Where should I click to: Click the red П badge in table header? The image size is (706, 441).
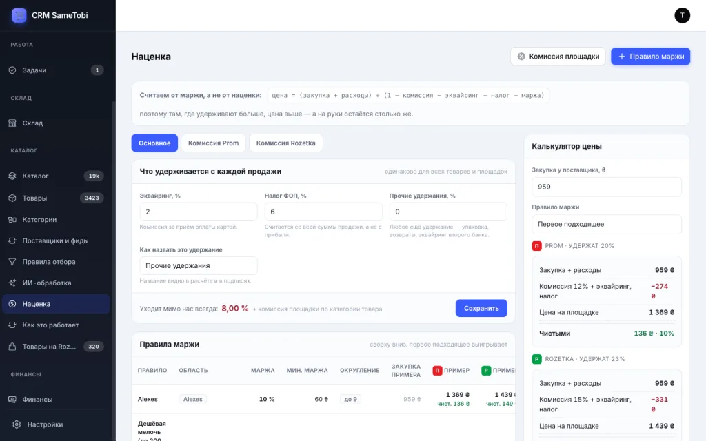[437, 370]
